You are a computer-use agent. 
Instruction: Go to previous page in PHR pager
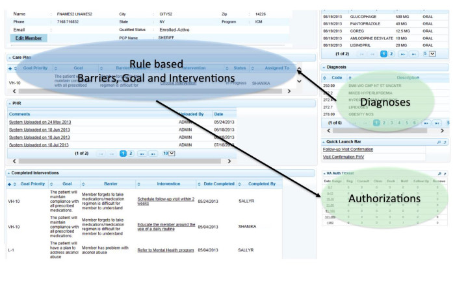(x=111, y=154)
